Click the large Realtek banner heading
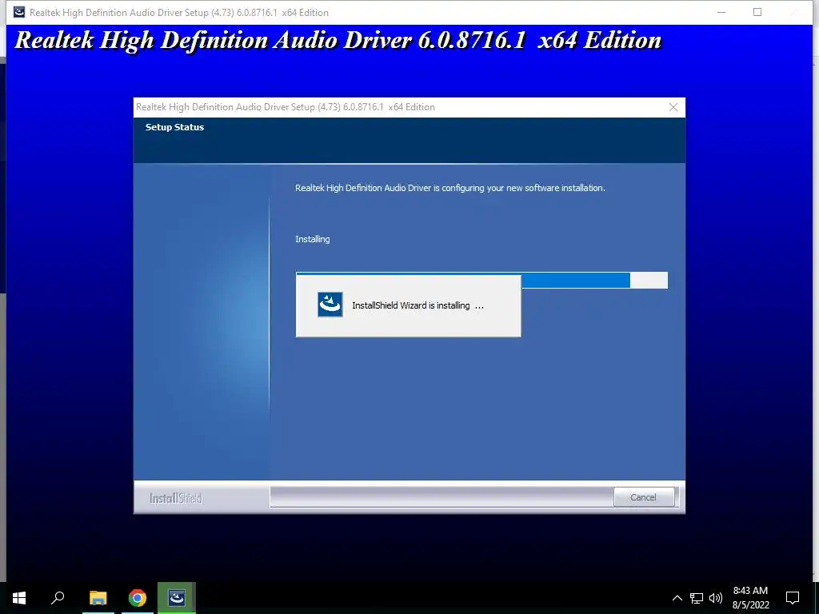This screenshot has width=819, height=614. tap(338, 40)
